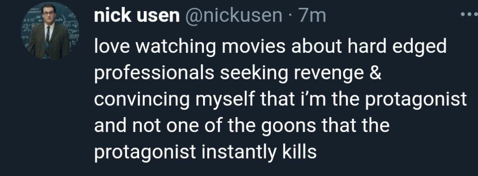Click the line 'professionals seeking revenge &'
Screen dimensions: 478x176
click(x=238, y=74)
